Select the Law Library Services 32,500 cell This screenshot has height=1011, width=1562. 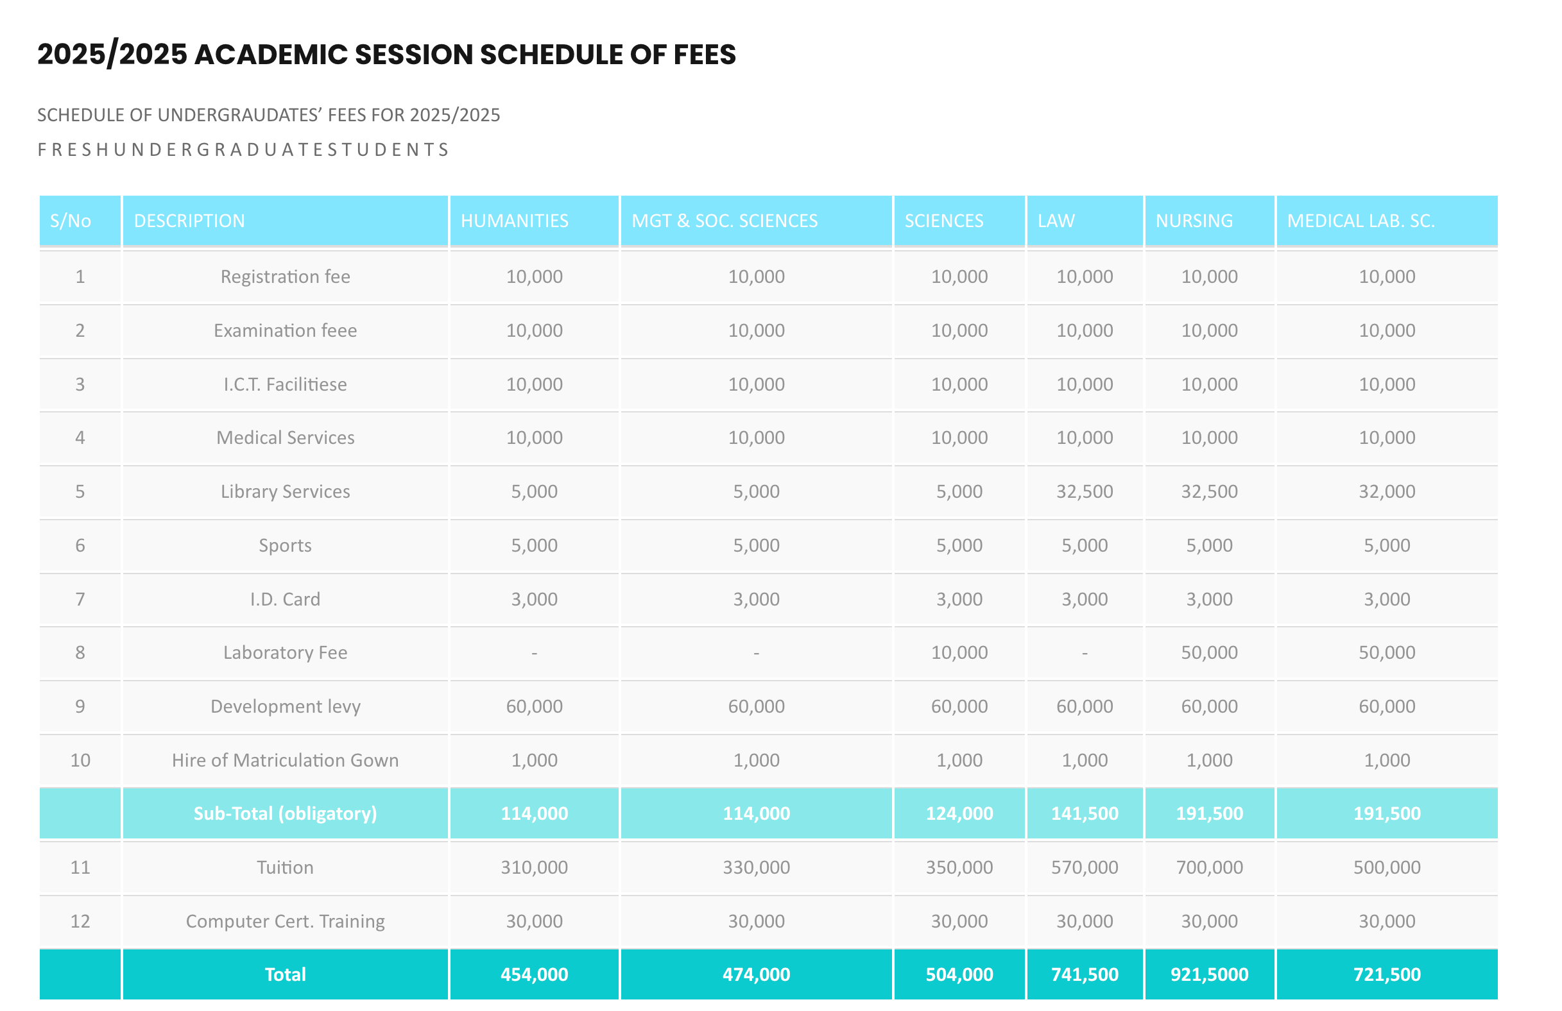pyautogui.click(x=1084, y=491)
